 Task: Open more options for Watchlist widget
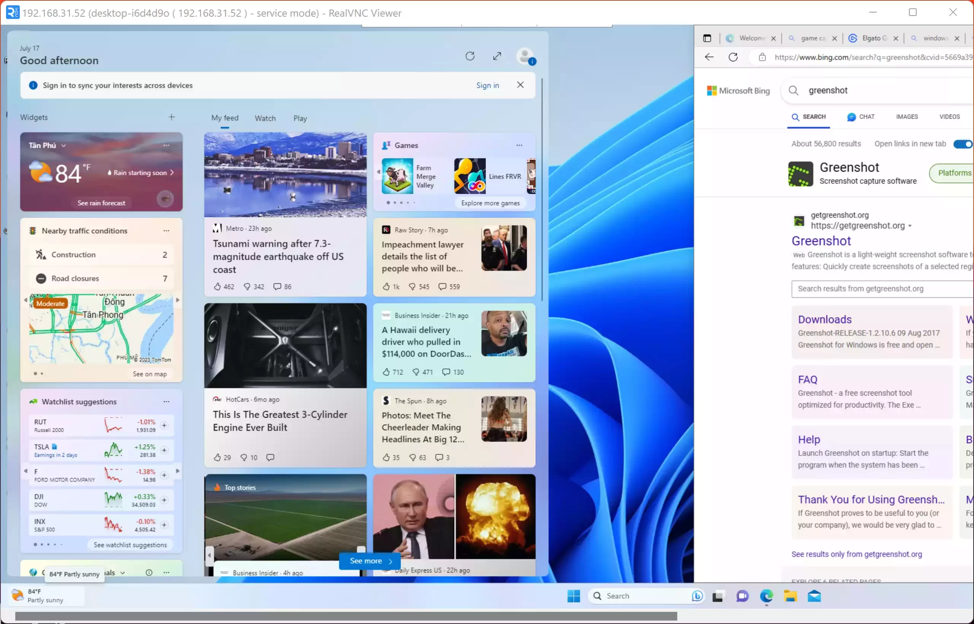[x=166, y=402]
